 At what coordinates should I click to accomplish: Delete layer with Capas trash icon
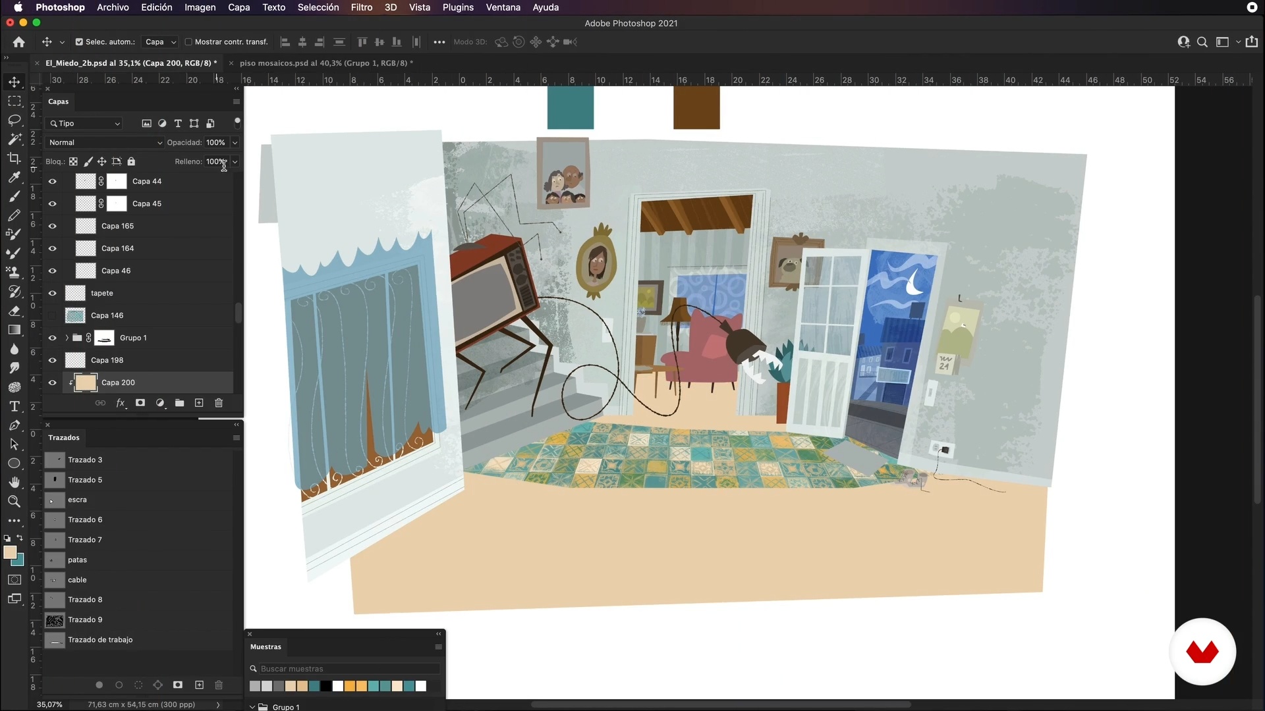click(x=219, y=403)
